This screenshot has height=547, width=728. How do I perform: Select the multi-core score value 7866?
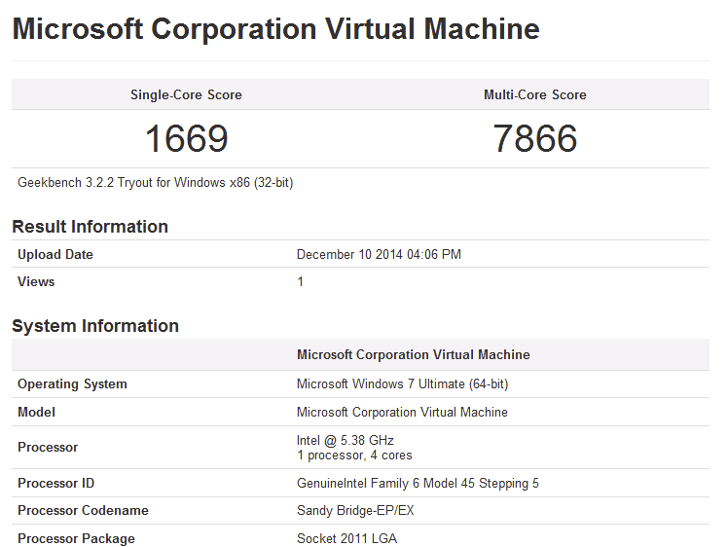pos(534,138)
